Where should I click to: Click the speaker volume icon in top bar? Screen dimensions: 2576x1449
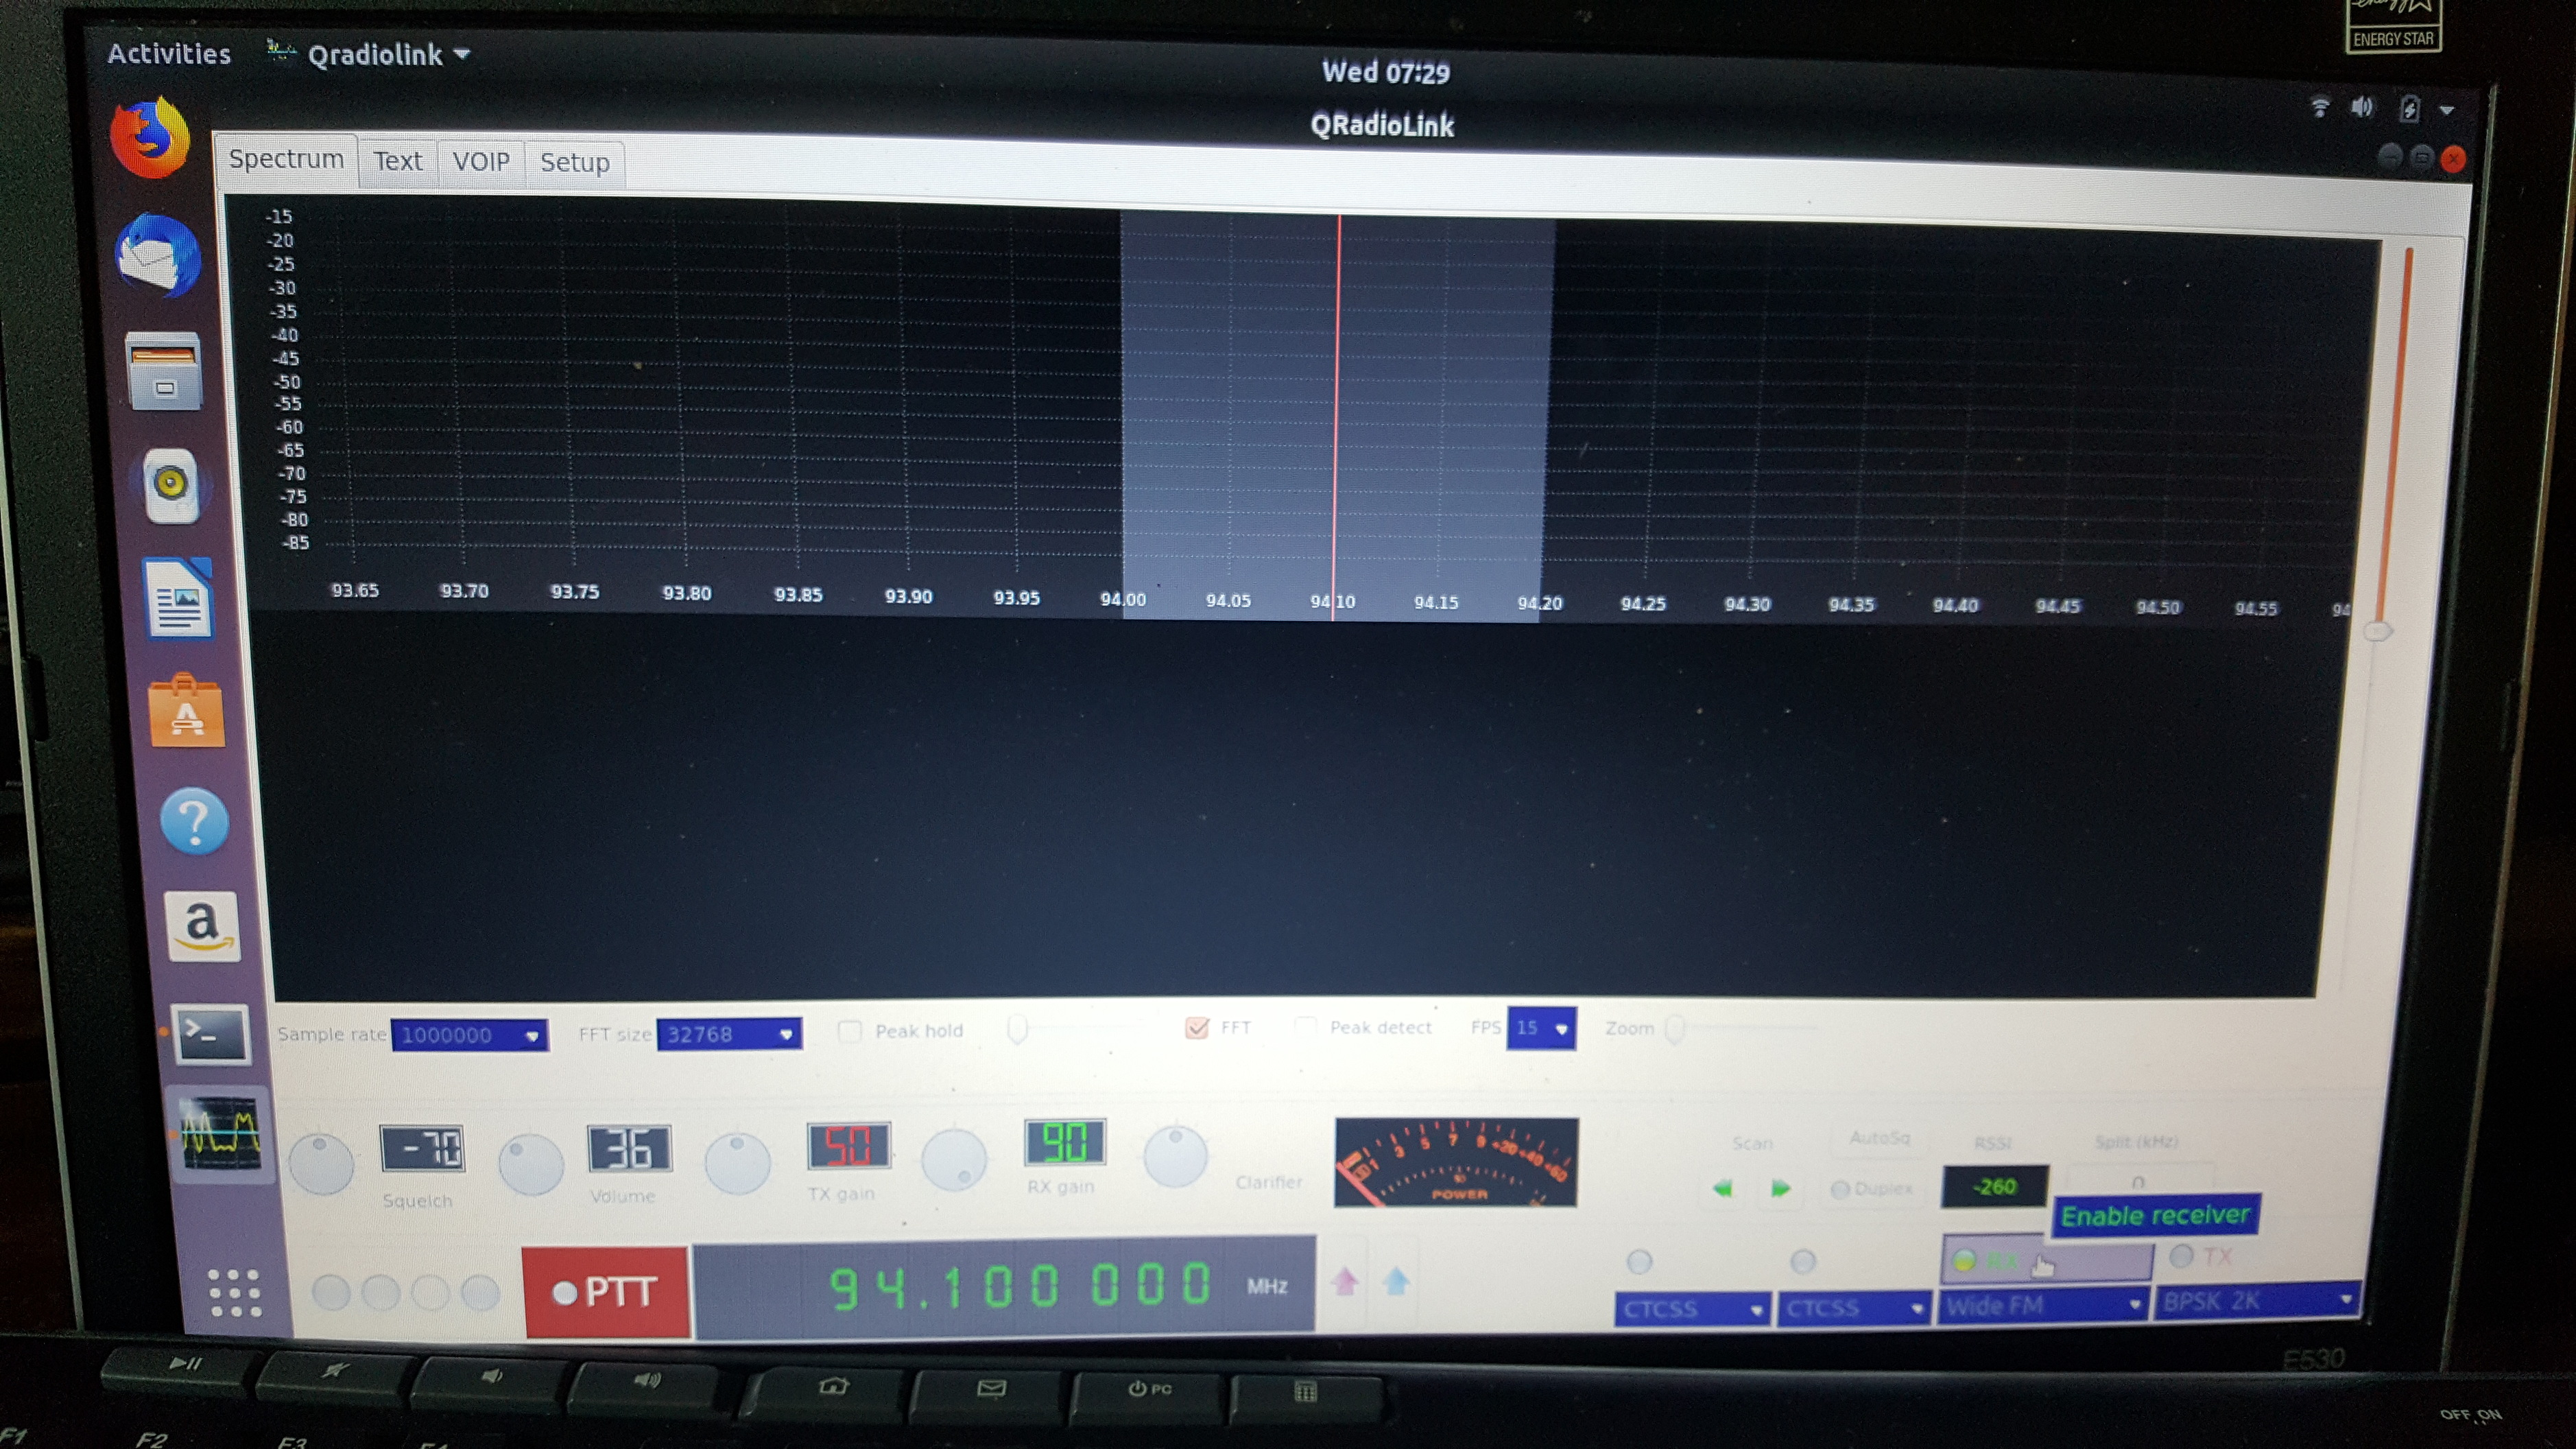click(2362, 106)
